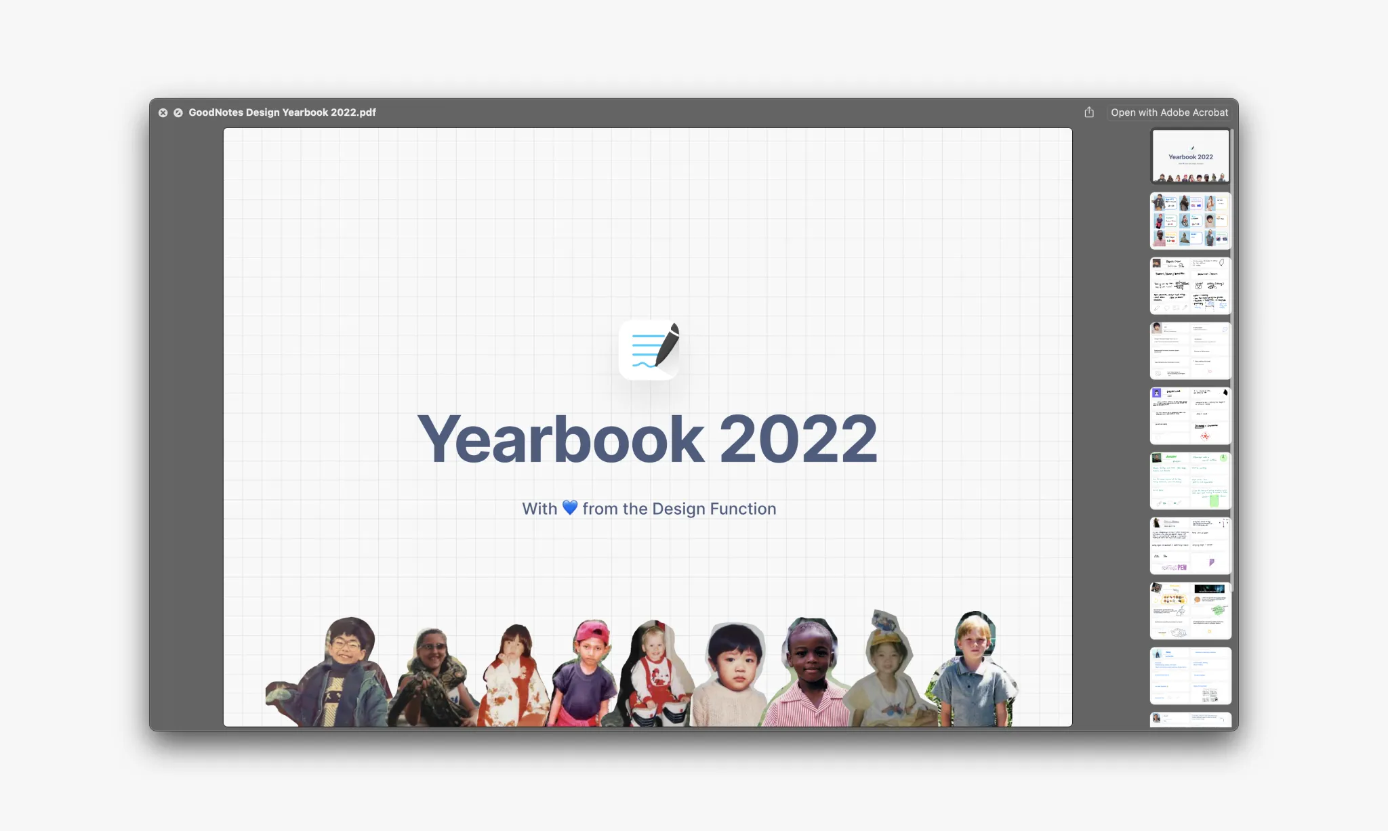Select ninth thumbnail with blue text

(1190, 676)
